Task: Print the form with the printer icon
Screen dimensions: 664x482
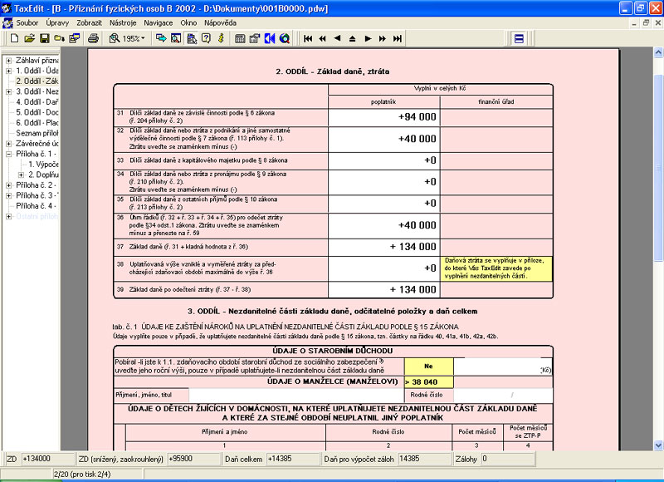Action: pos(93,38)
